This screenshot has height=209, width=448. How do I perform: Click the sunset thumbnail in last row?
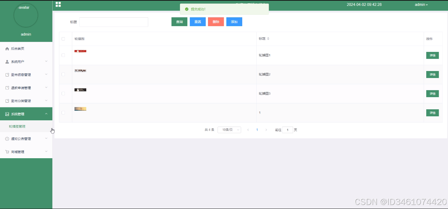pyautogui.click(x=80, y=109)
